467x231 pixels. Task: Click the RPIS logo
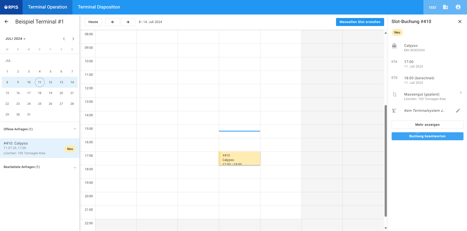[x=11, y=7]
